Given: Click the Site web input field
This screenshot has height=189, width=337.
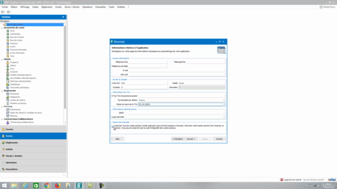Looking at the screenshot, I should point(177,75).
